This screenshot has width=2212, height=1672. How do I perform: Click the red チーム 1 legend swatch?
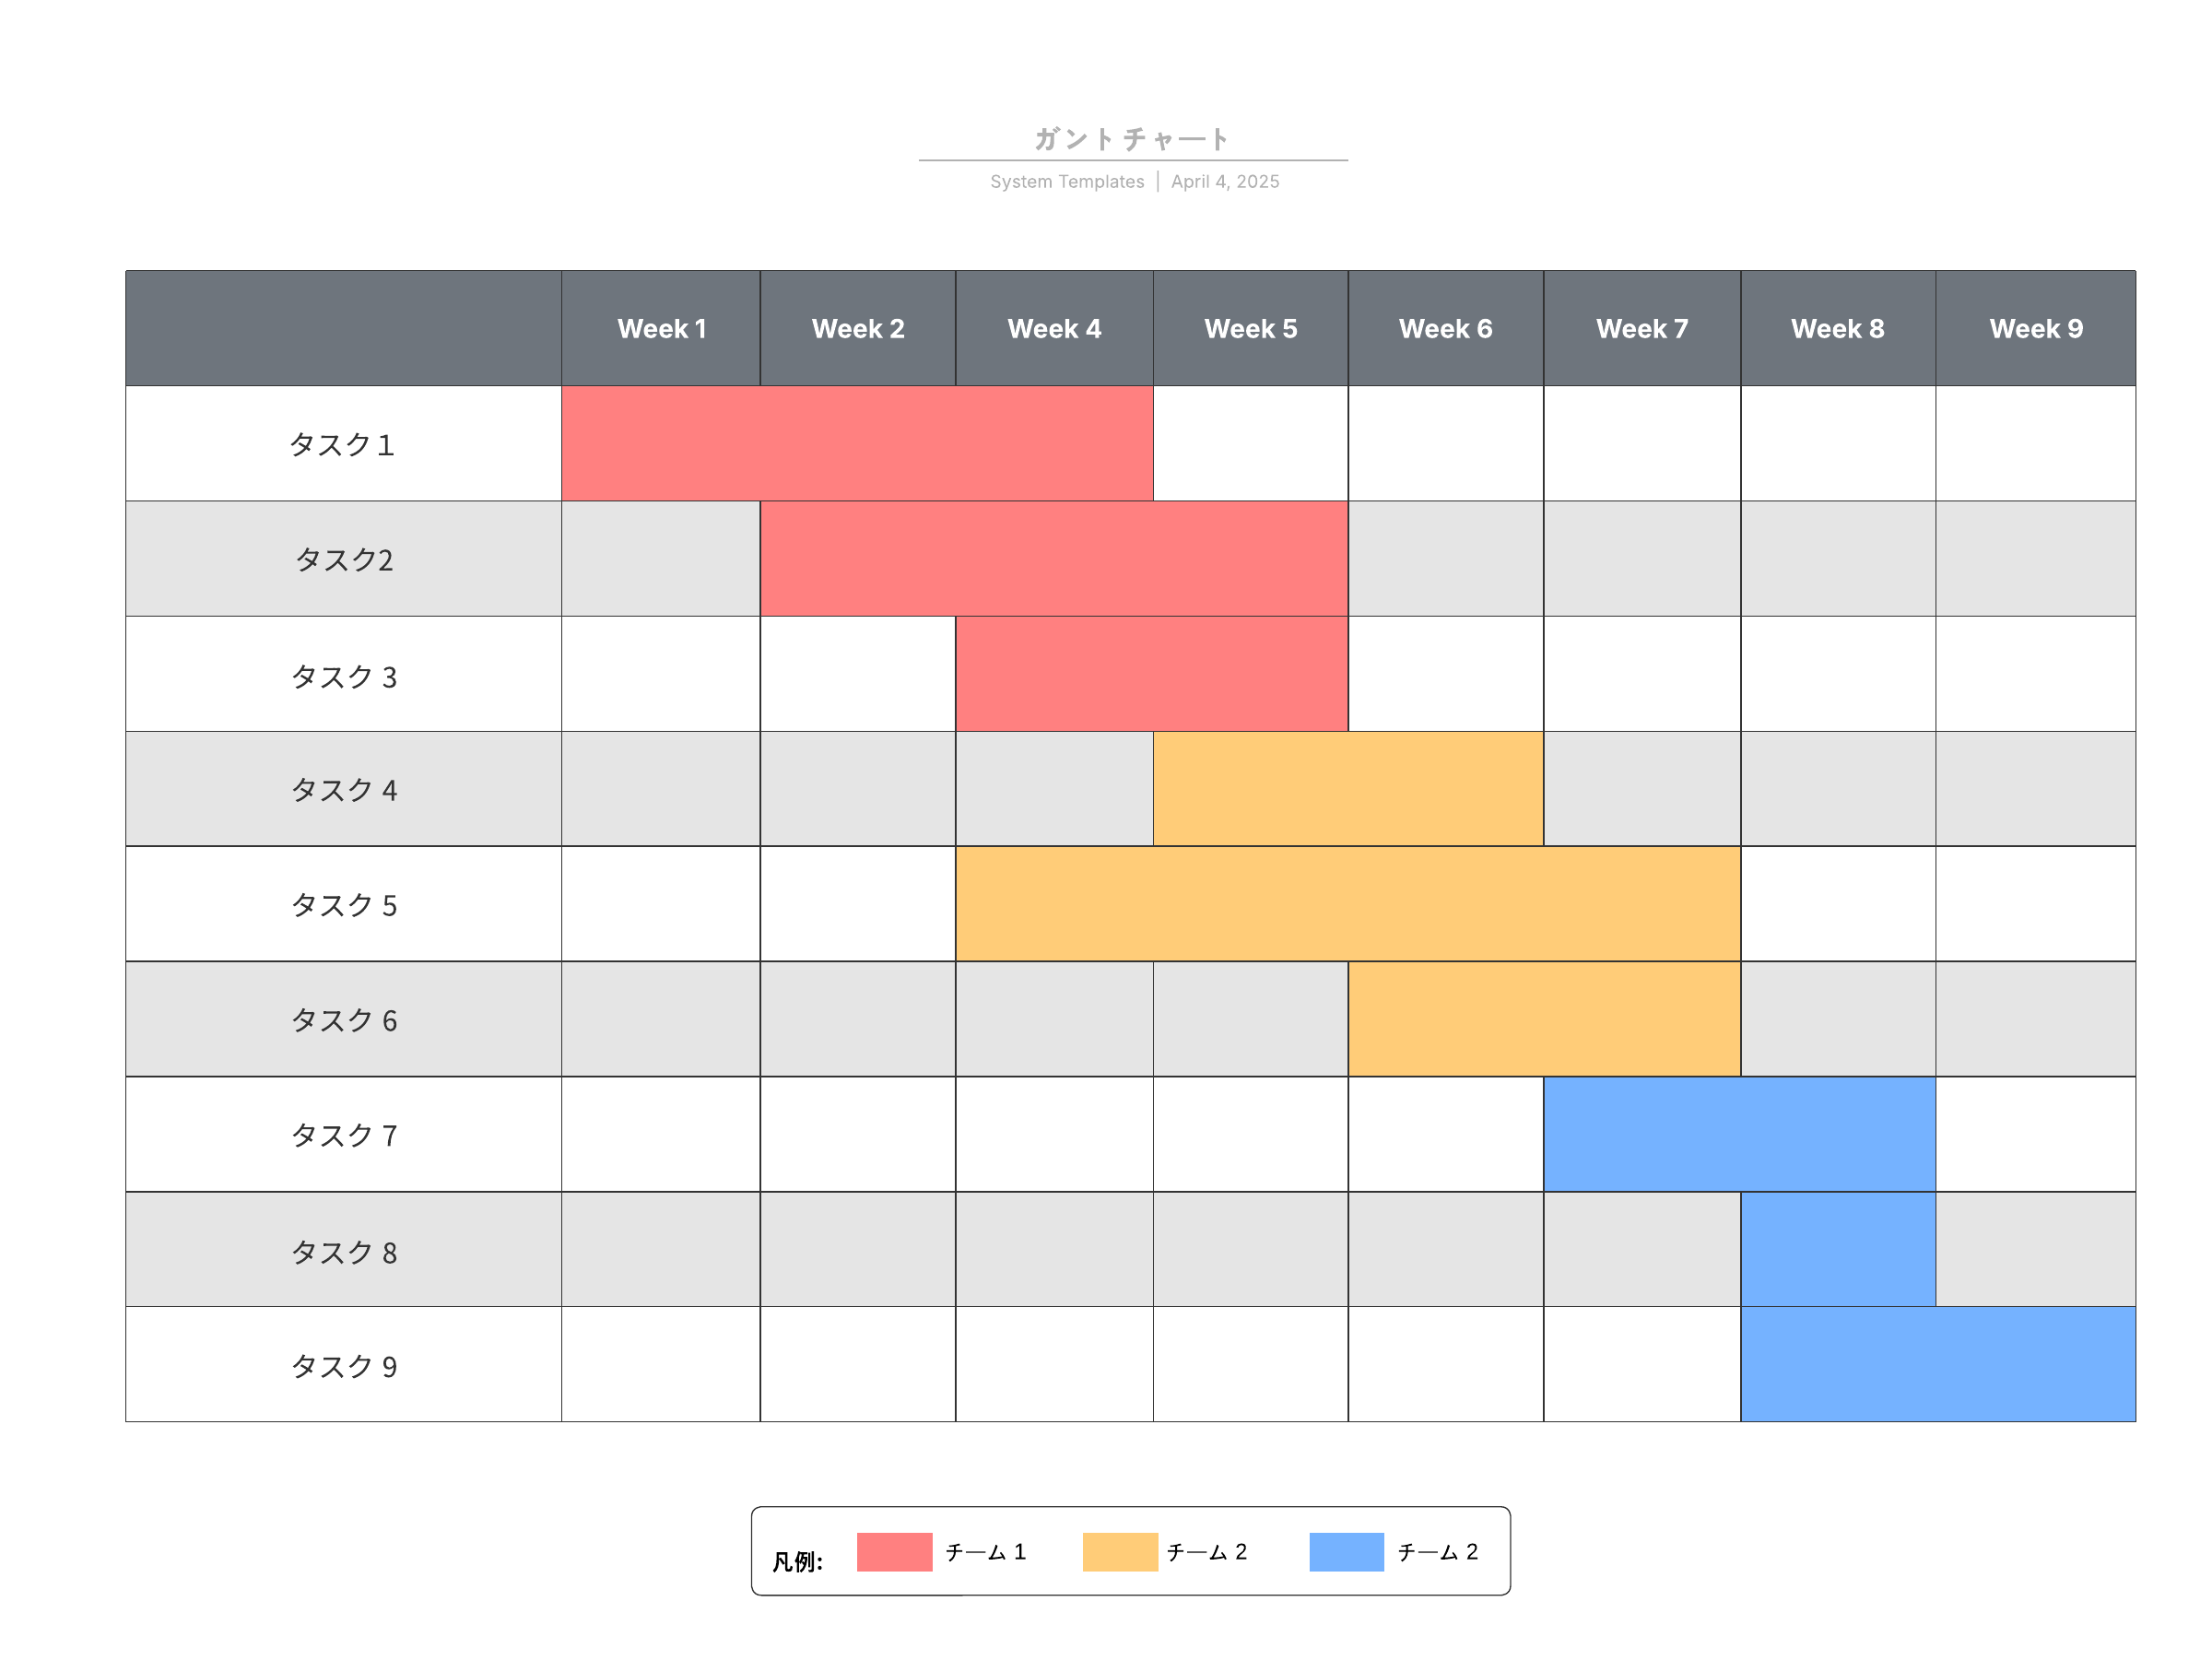(x=894, y=1552)
